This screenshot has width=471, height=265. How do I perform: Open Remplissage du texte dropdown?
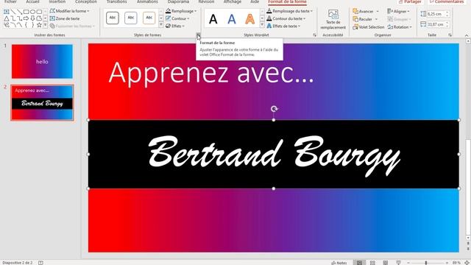(x=289, y=11)
